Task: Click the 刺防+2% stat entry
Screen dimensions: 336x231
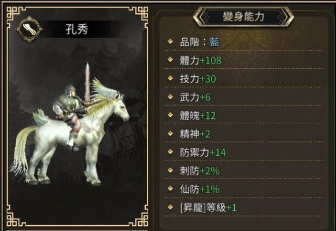Action: click(x=200, y=171)
